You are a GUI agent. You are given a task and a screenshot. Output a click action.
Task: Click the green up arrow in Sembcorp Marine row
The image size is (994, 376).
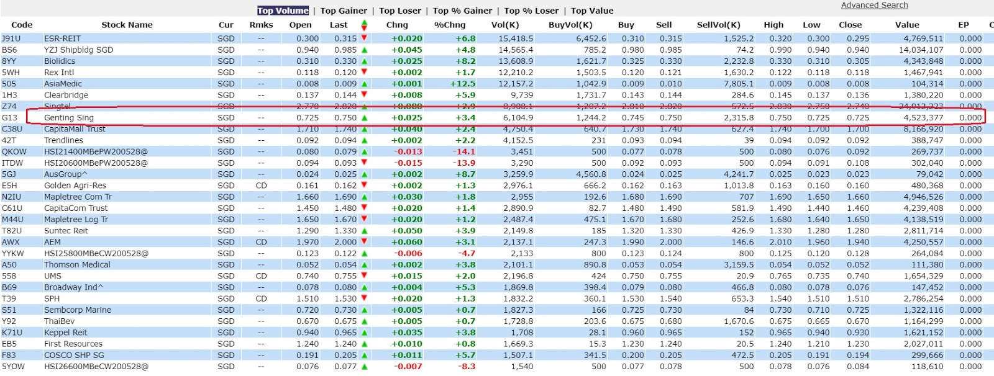click(364, 310)
